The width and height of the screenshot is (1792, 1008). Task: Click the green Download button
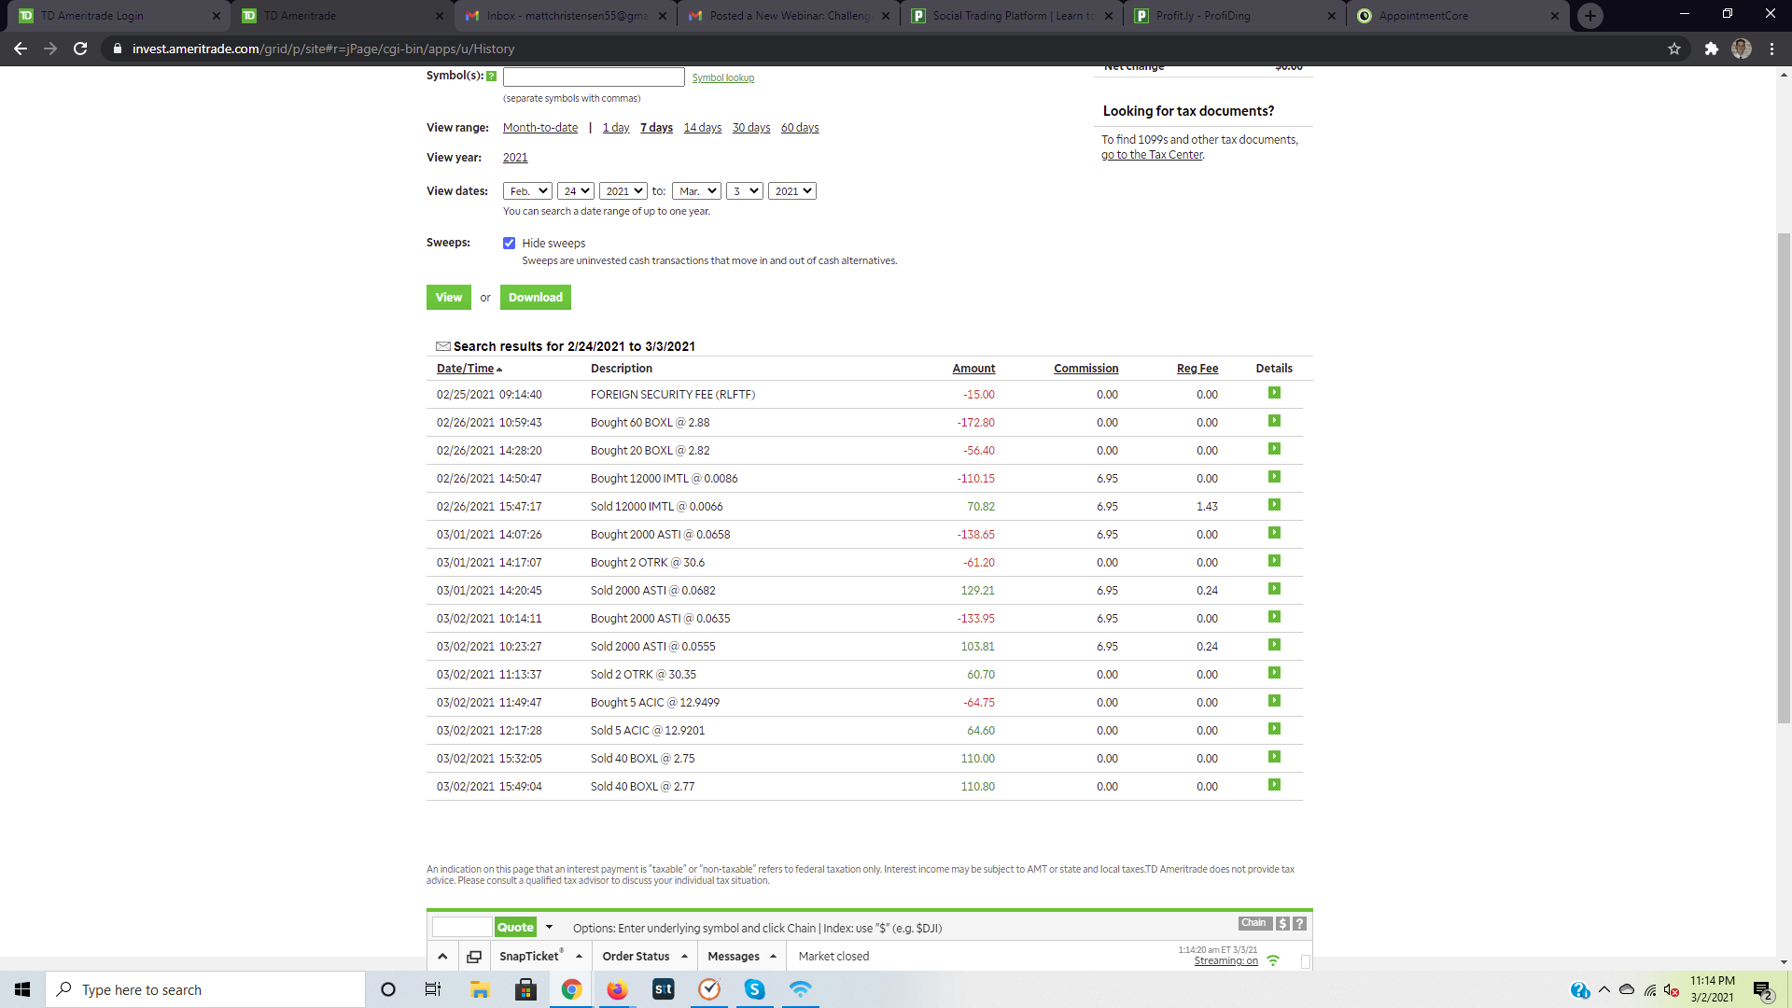pos(535,298)
